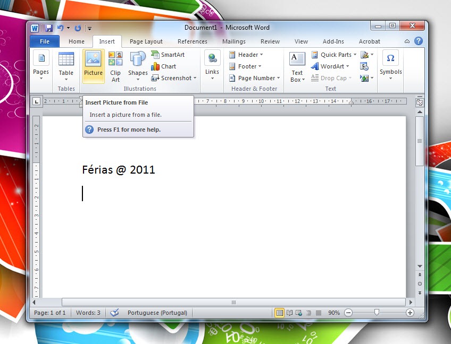The image size is (451, 344).
Task: Switch to the Page Layout tab
Action: point(146,41)
